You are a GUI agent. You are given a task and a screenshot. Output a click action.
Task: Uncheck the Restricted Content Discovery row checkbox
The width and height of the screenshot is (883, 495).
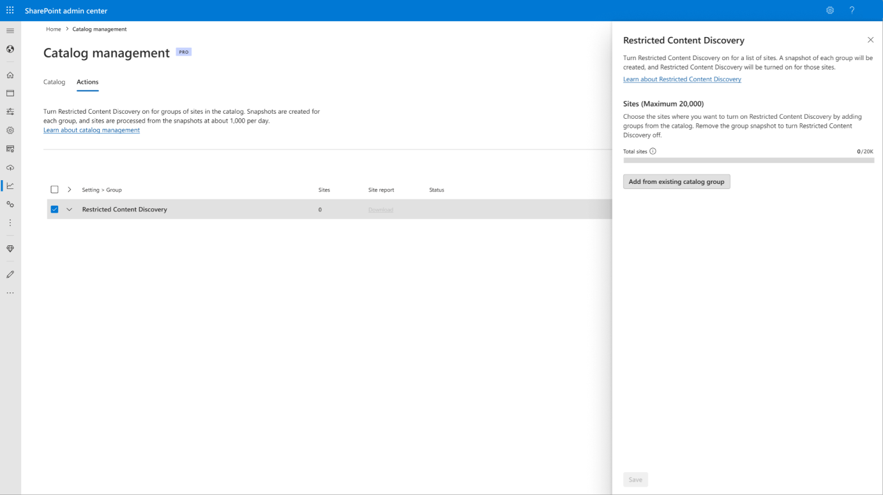pos(54,209)
